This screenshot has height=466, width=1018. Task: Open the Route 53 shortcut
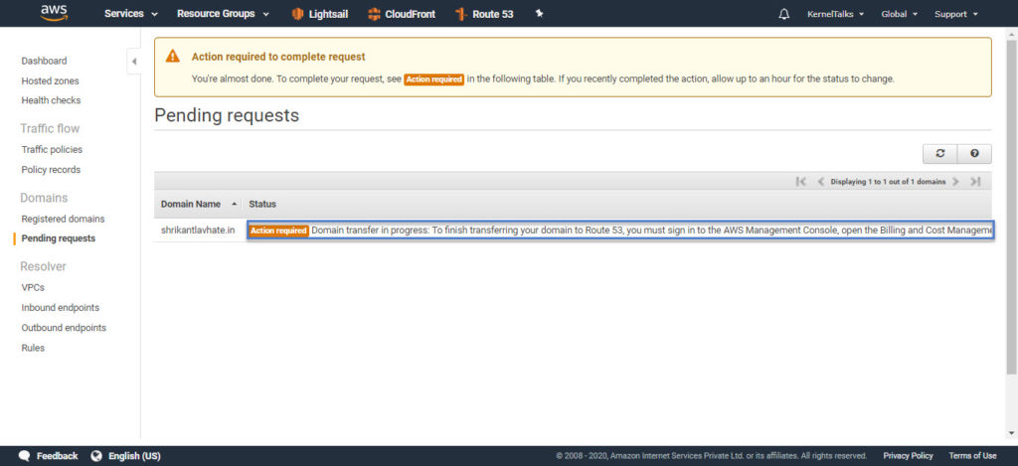pos(484,14)
